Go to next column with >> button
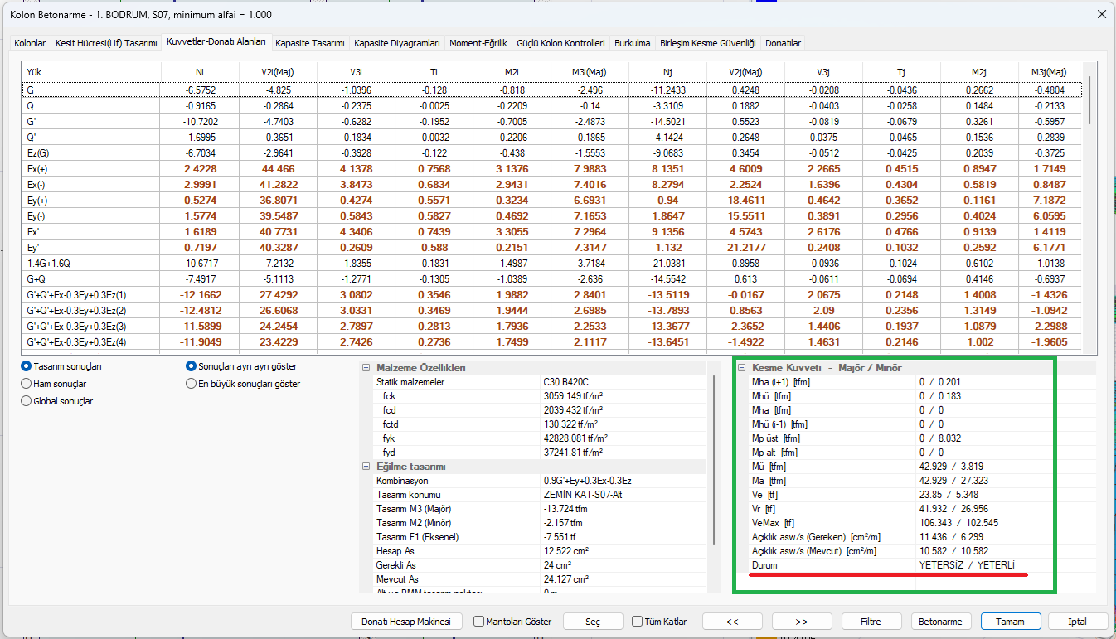The image size is (1116, 639). (802, 622)
